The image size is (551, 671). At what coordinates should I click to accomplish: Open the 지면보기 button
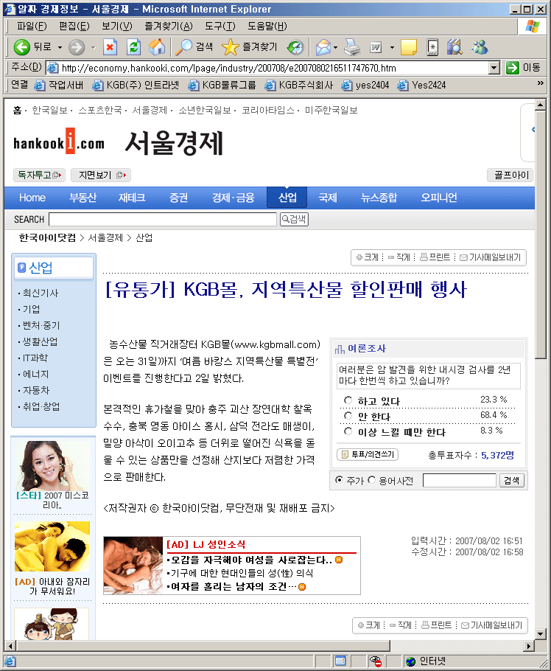tap(101, 175)
